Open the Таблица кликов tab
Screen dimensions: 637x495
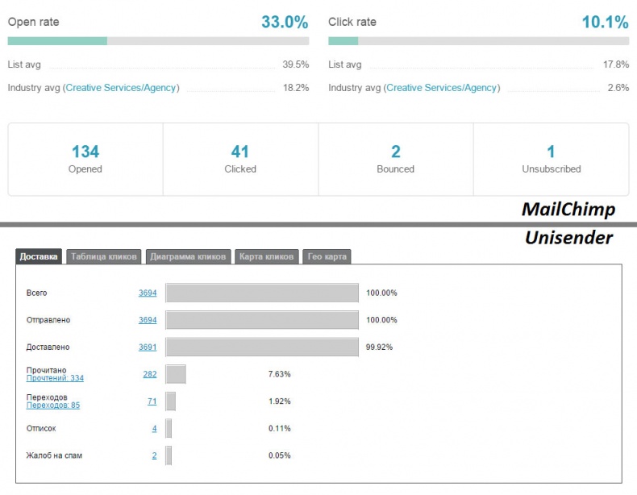tap(104, 256)
